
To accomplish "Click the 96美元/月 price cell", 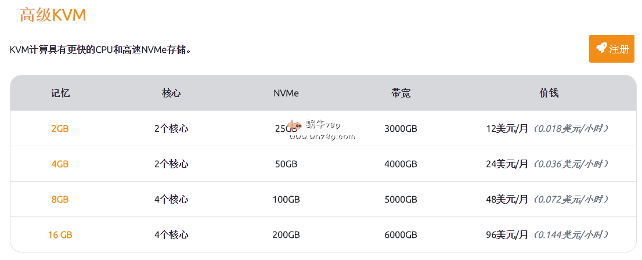I will coord(507,235).
